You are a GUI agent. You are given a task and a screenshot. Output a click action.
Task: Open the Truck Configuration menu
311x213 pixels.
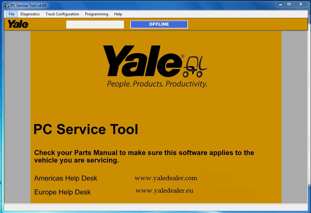(62, 14)
